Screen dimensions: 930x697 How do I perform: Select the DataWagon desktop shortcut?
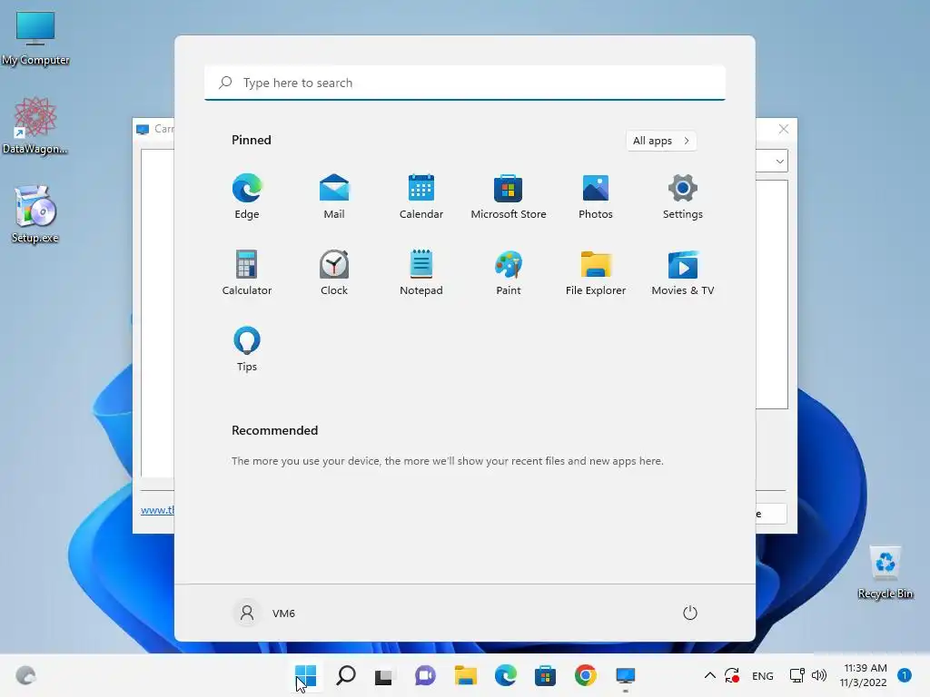click(35, 125)
